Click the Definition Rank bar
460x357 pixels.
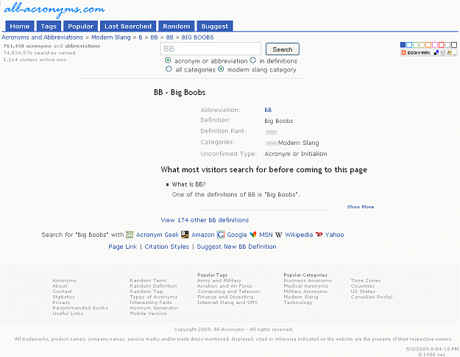271,132
